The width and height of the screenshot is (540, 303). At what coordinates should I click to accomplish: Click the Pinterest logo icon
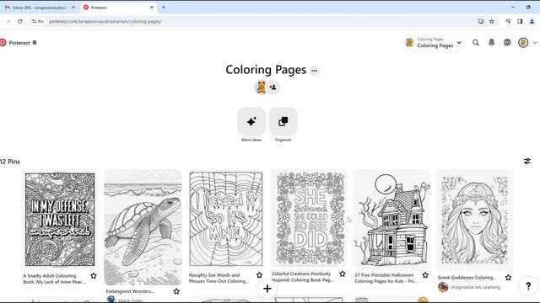[x=3, y=43]
